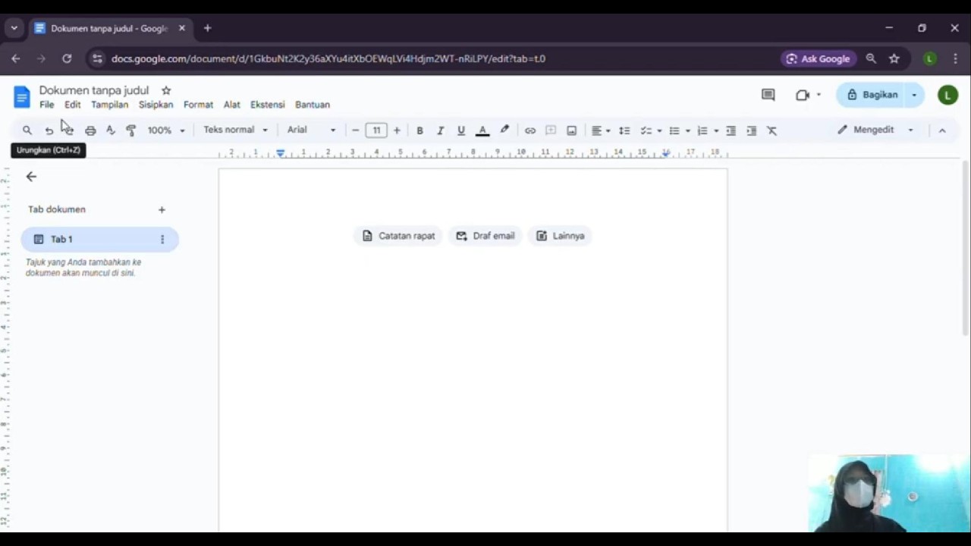This screenshot has height=546, width=971.
Task: Insert a checklist
Action: (x=646, y=130)
